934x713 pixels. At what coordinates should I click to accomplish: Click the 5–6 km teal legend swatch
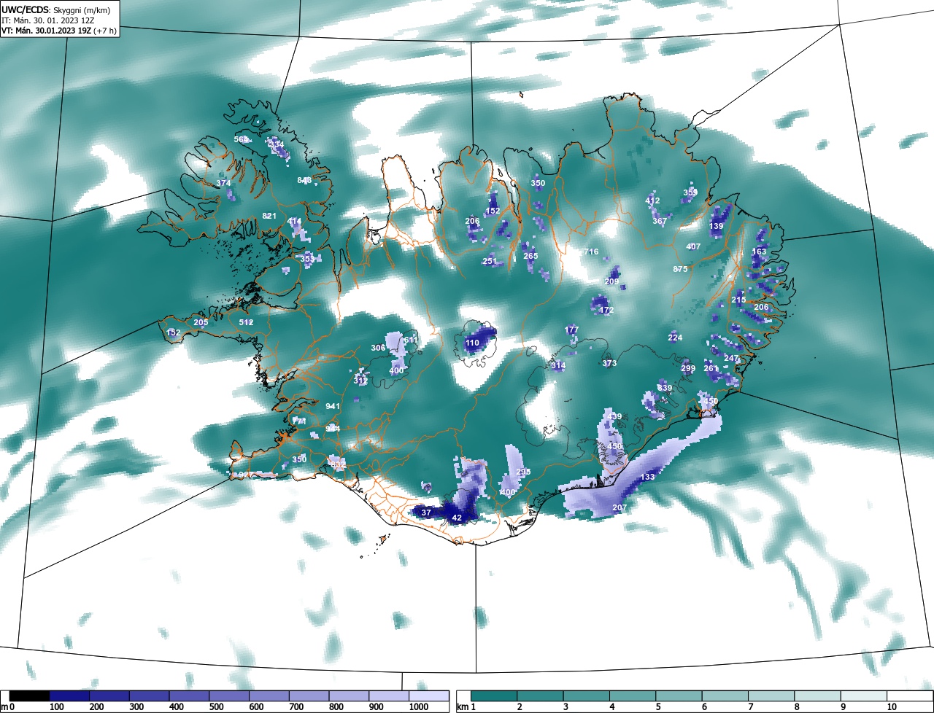679,696
